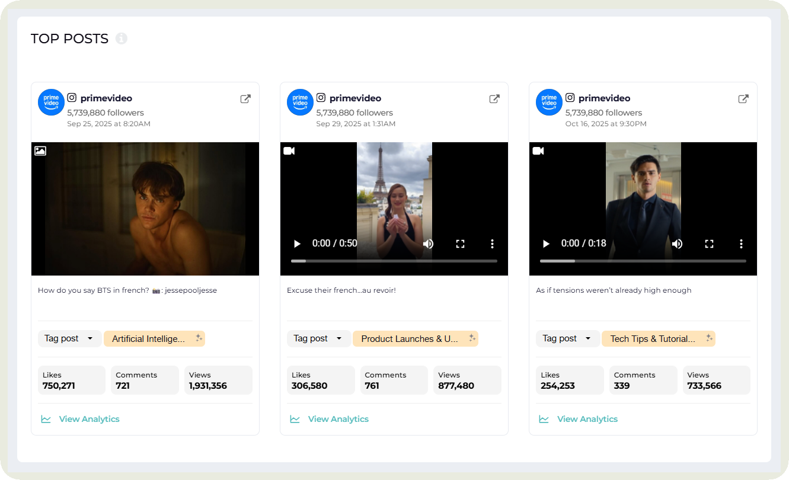The width and height of the screenshot is (789, 480).
Task: Click the info icon beside TOP POSTS heading
Action: pyautogui.click(x=122, y=38)
